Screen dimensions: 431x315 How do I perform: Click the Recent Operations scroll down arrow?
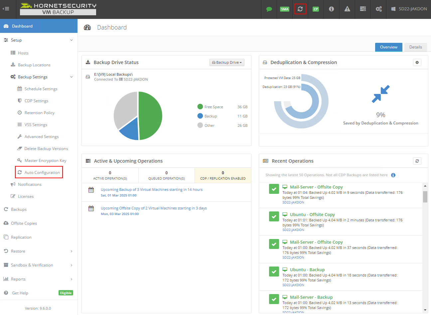point(425,310)
